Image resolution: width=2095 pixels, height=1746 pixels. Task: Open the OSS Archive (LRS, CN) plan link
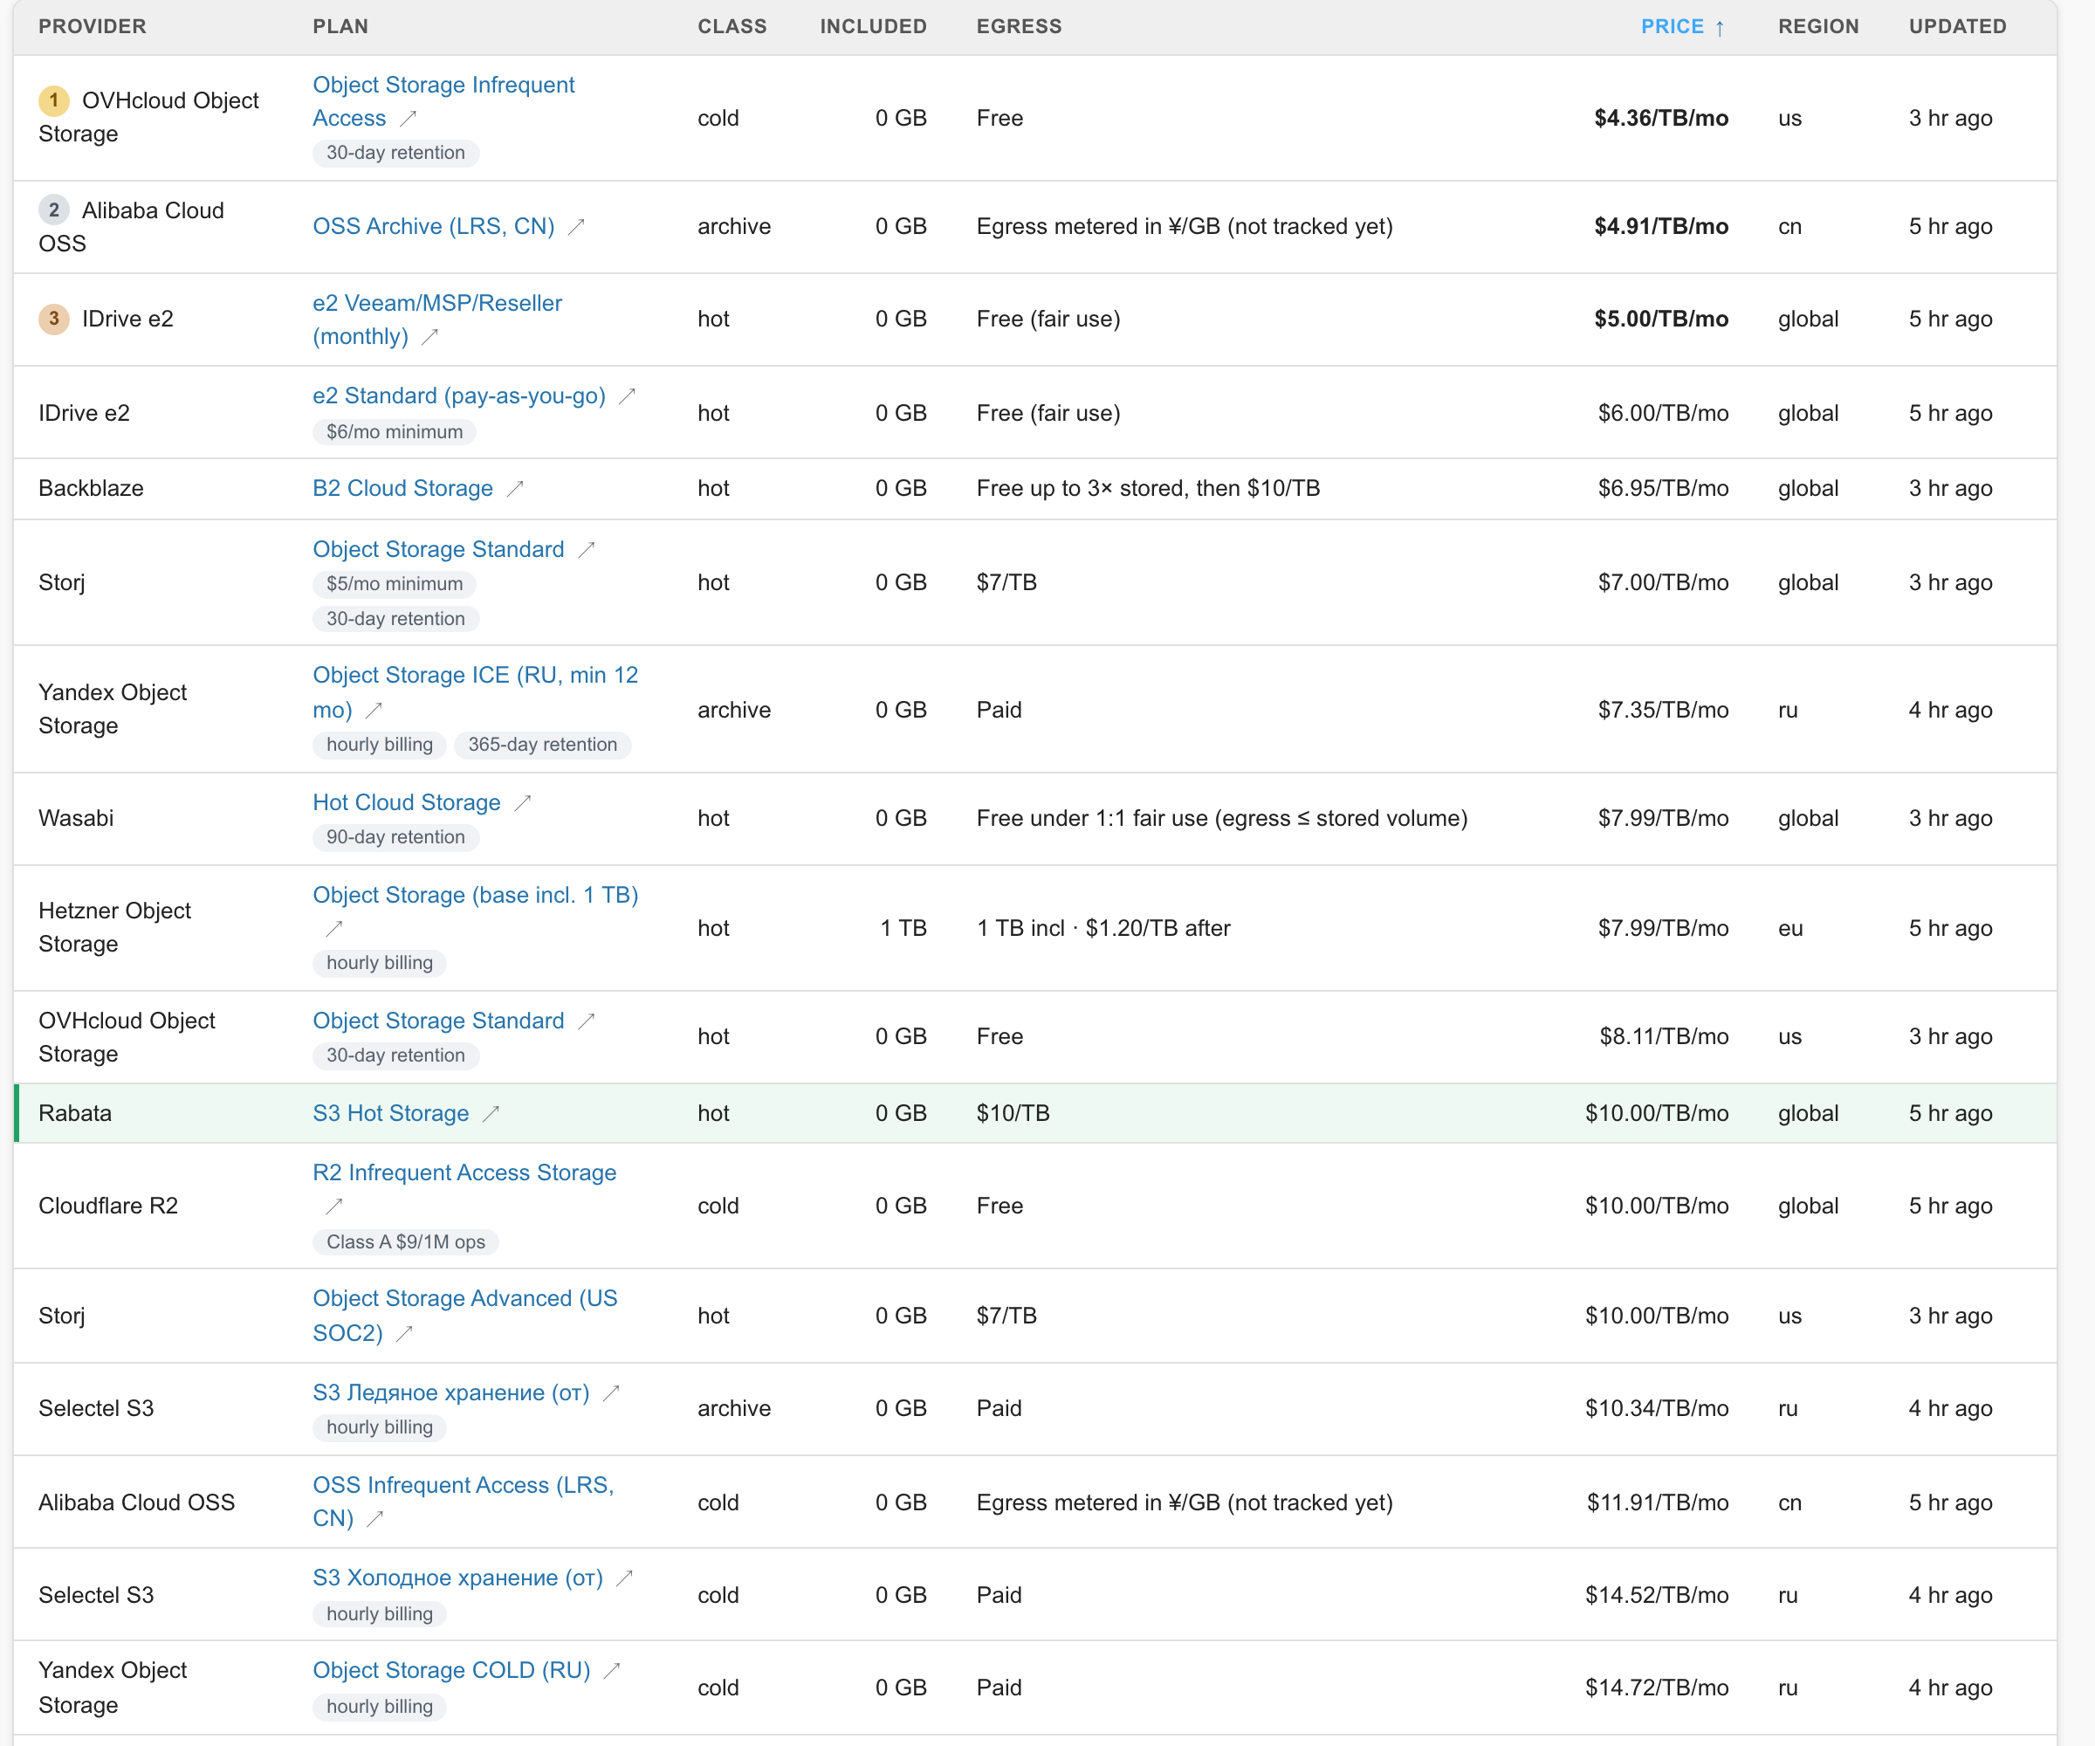433,226
